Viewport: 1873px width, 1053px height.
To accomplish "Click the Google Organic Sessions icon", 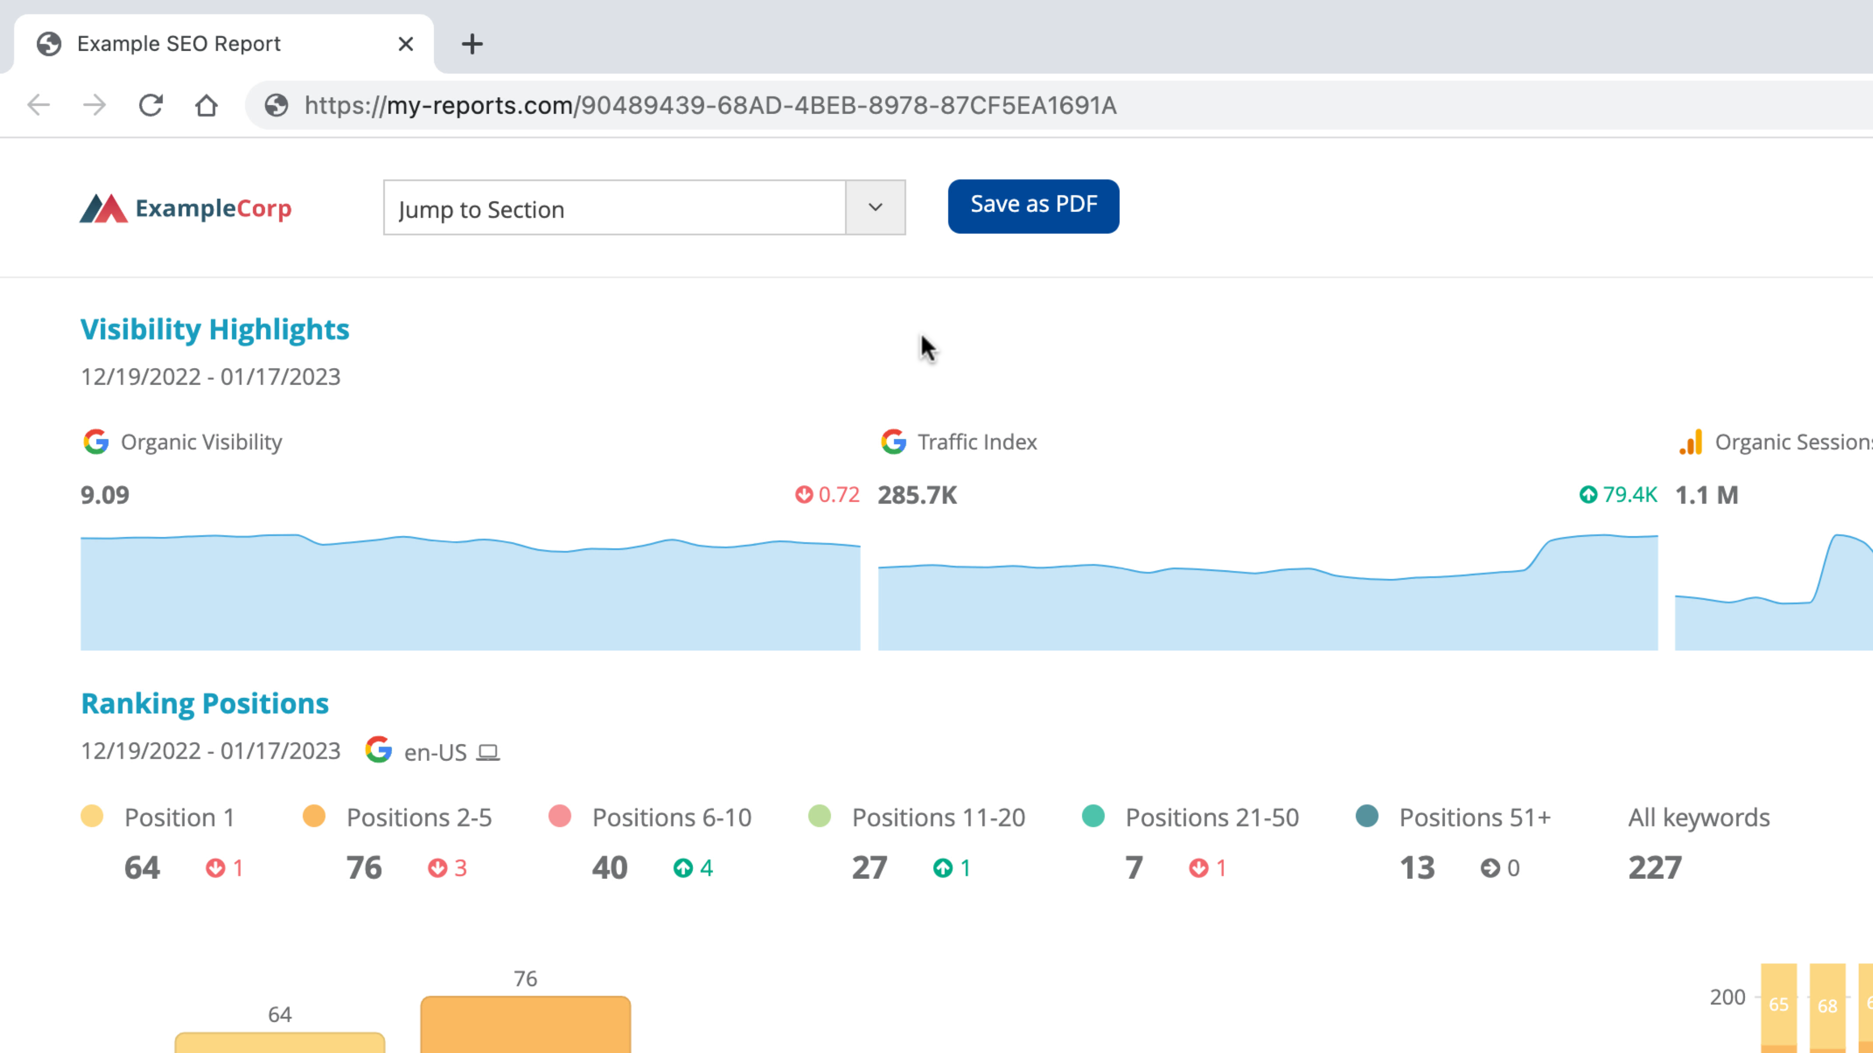I will (x=1692, y=441).
